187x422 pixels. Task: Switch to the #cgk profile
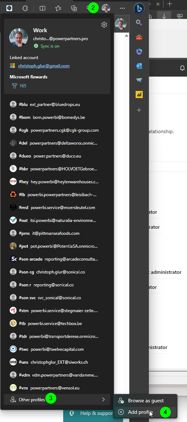(57, 130)
